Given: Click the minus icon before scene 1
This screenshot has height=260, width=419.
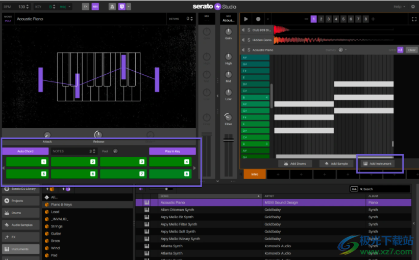Looking at the screenshot, I should 306,19.
